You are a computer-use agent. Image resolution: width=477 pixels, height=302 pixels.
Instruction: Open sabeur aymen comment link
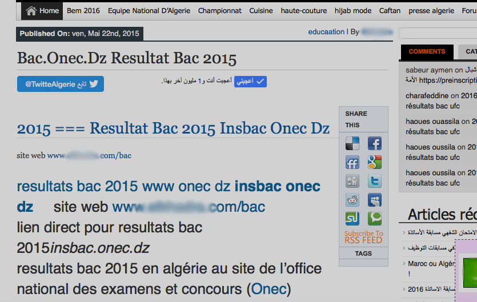429,70
